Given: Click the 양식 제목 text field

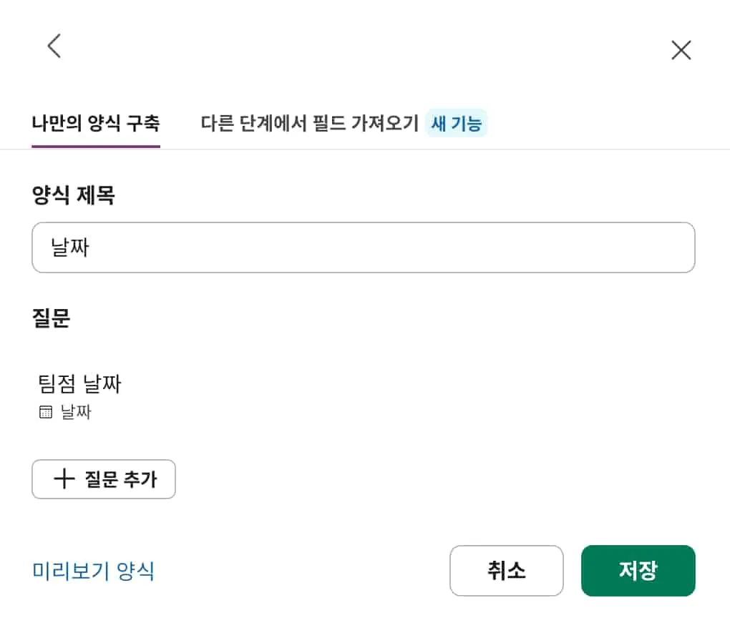Looking at the screenshot, I should coord(364,247).
